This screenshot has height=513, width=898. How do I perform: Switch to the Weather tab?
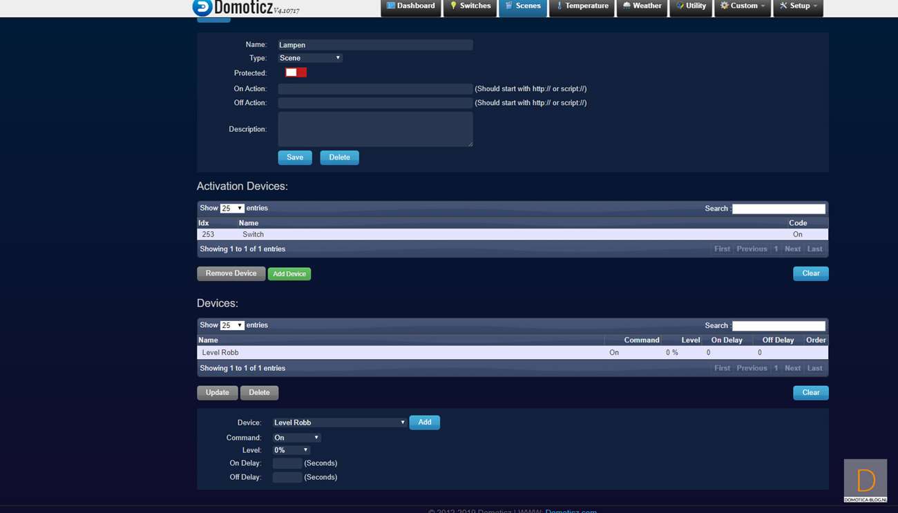point(642,7)
